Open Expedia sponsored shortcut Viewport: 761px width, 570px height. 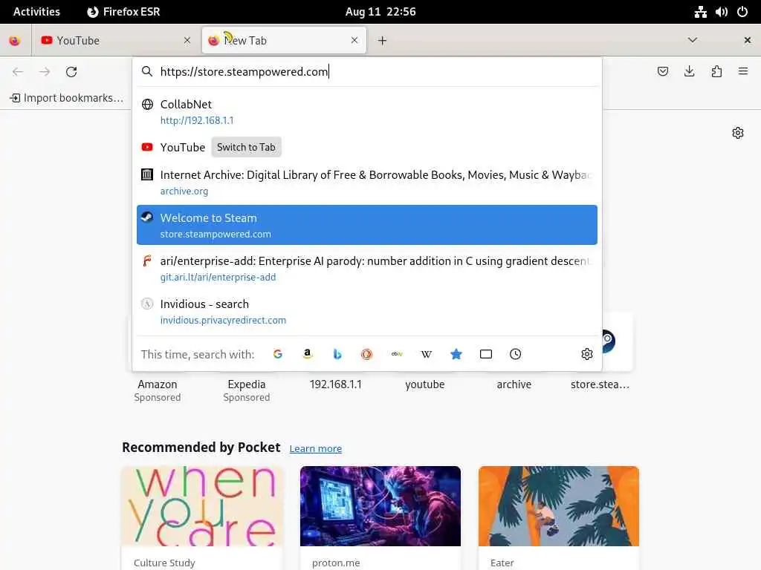pyautogui.click(x=247, y=390)
